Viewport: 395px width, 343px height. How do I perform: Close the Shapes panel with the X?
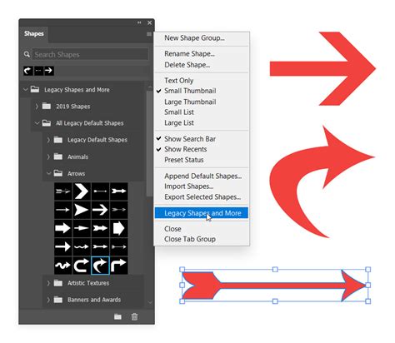(x=149, y=22)
